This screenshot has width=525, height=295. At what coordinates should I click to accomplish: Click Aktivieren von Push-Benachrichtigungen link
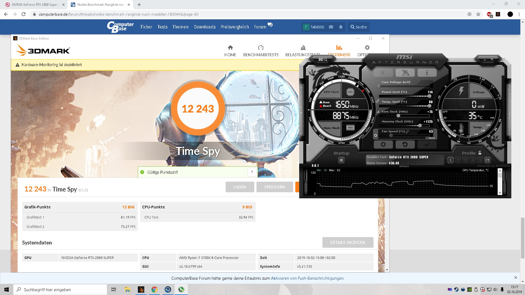pos(307,278)
